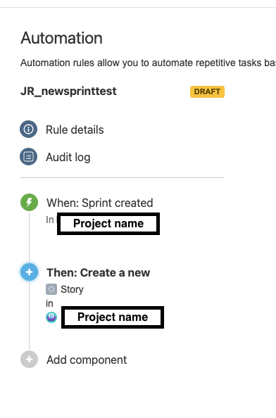Select the green Sprint created trigger icon
276x418 pixels.
(29, 203)
